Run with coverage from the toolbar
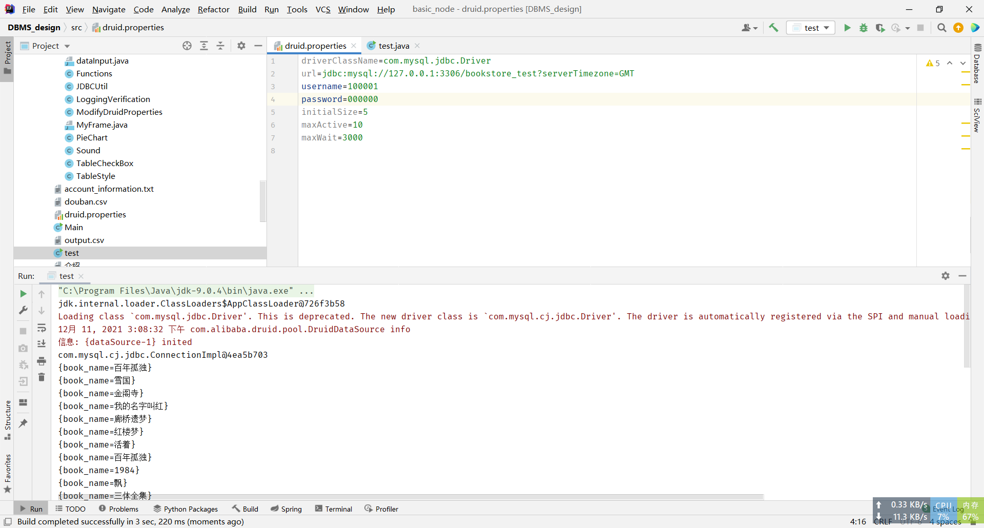984x528 pixels. [880, 28]
